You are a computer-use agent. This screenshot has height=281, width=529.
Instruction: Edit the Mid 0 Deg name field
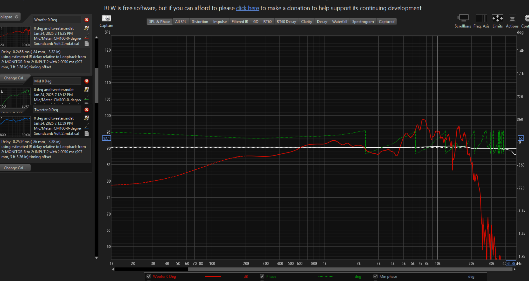click(x=57, y=81)
